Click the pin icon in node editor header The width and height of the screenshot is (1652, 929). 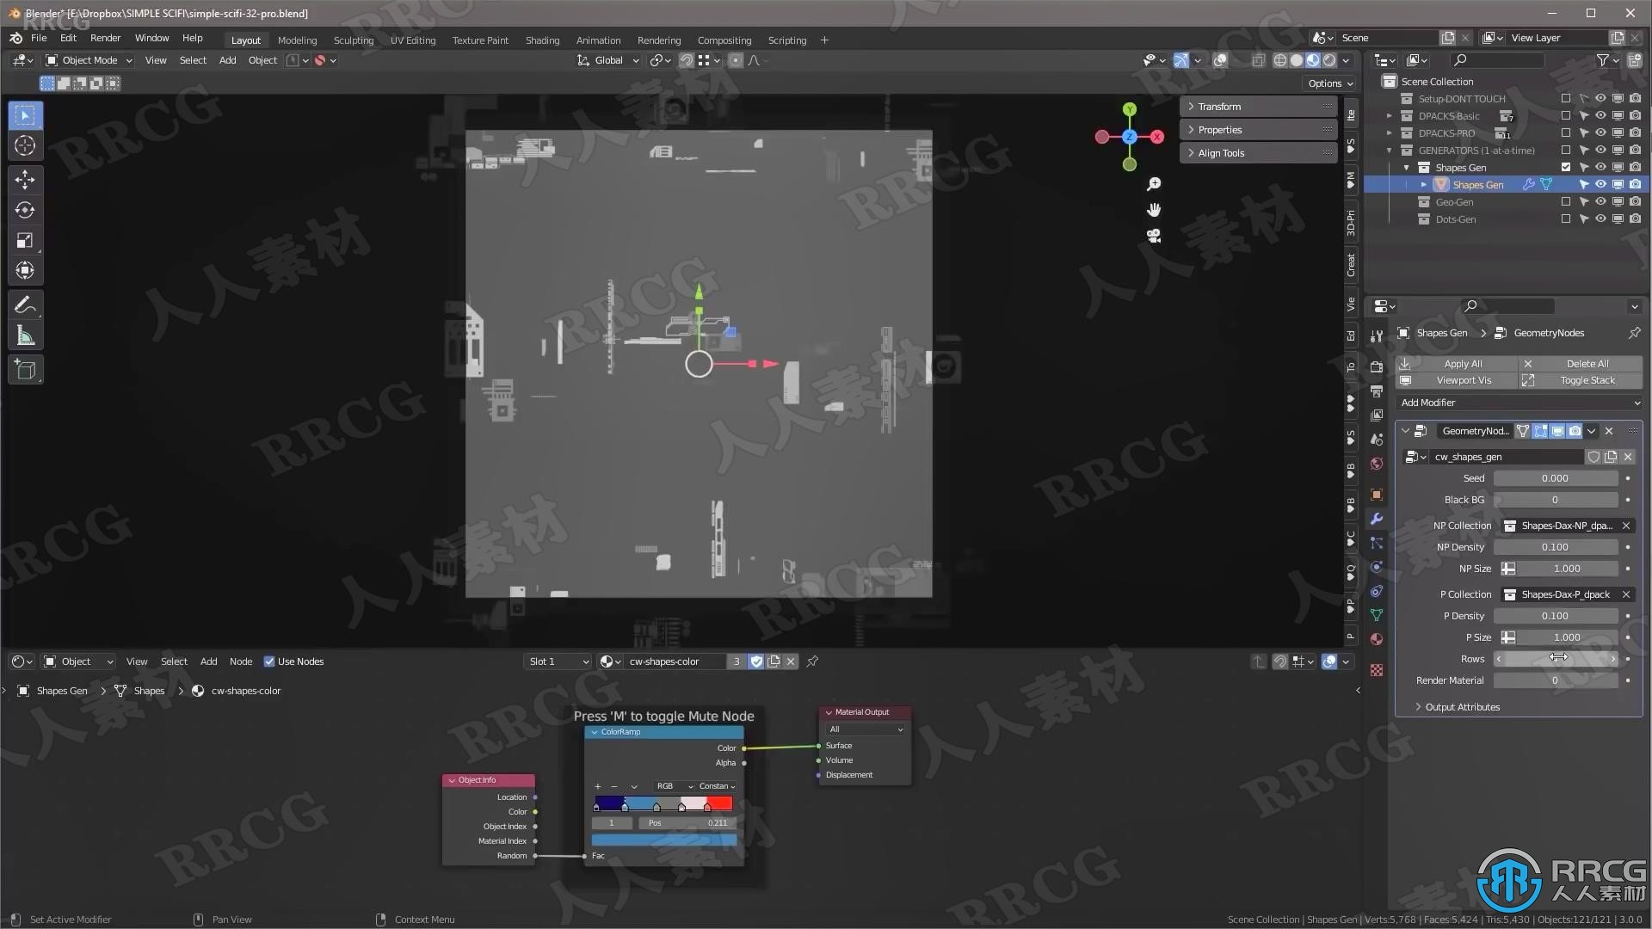tap(812, 661)
